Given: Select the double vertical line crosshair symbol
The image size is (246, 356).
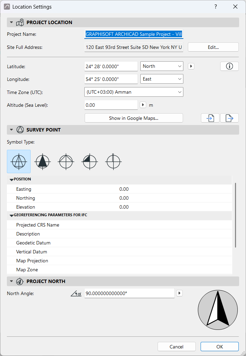Looking at the screenshot, I should click(x=113, y=161).
